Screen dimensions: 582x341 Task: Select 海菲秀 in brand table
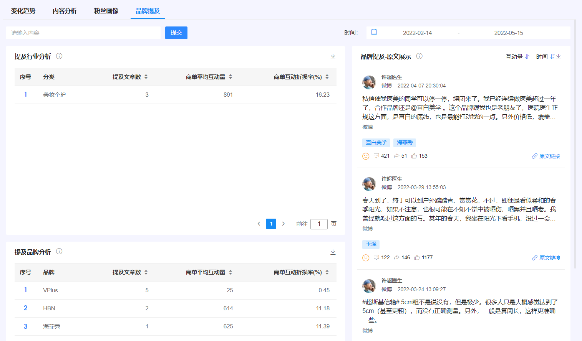coord(51,326)
